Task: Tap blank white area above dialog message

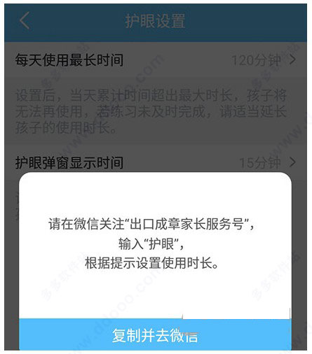Action: click(155, 196)
